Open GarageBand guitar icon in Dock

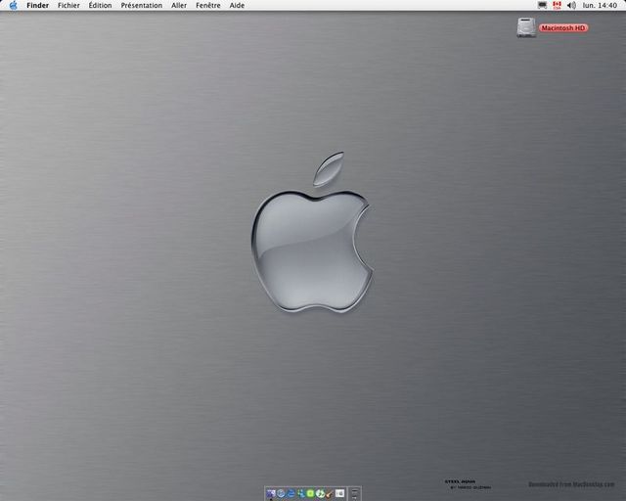tap(330, 494)
